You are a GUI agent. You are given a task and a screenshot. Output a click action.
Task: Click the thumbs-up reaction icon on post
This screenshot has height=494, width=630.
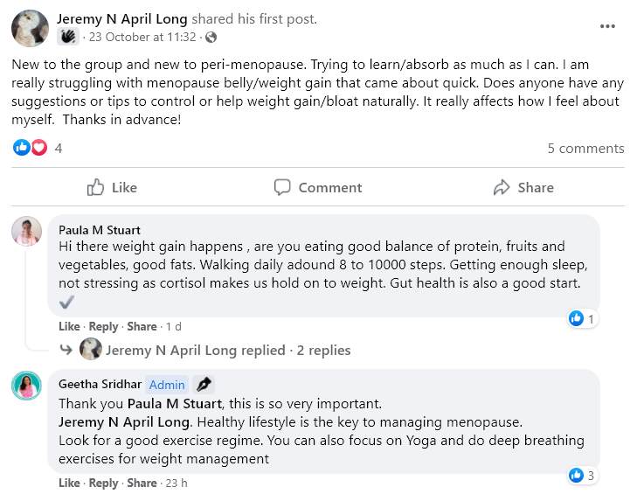pyautogui.click(x=21, y=148)
